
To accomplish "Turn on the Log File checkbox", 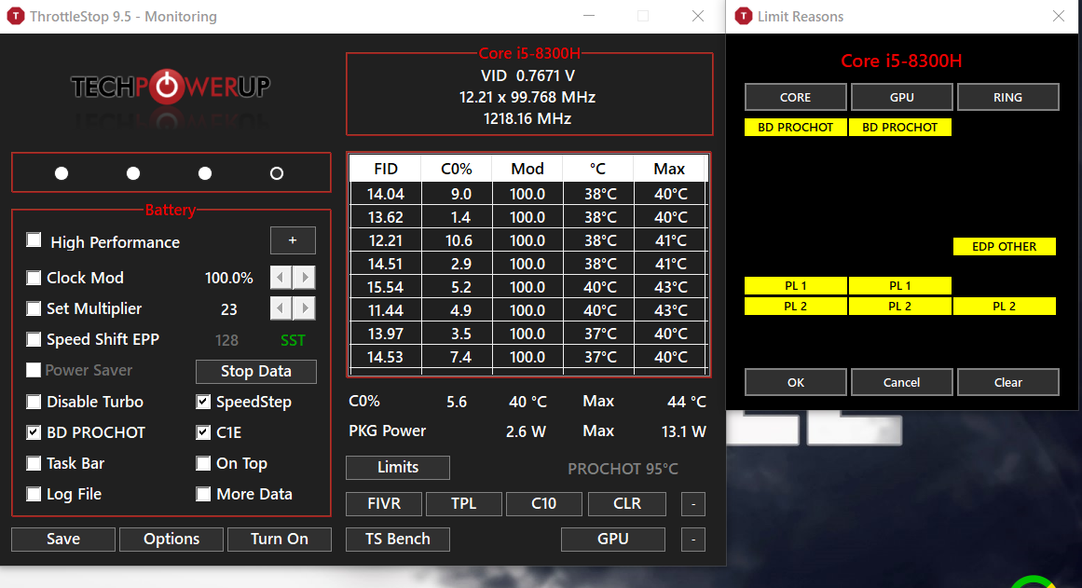I will tap(34, 494).
